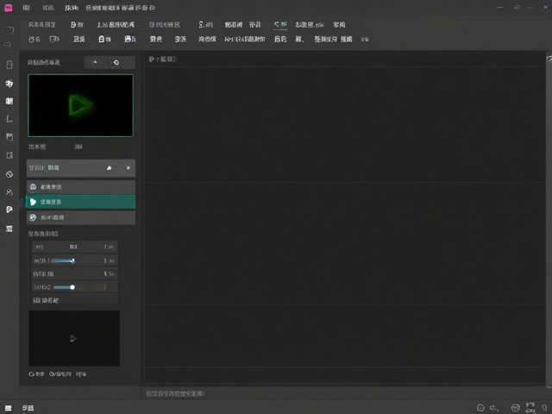Toggle the eye button above the preview
552x414 pixels.
[116, 62]
